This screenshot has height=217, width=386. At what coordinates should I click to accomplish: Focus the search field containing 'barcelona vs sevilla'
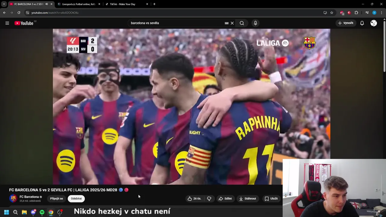click(176, 23)
